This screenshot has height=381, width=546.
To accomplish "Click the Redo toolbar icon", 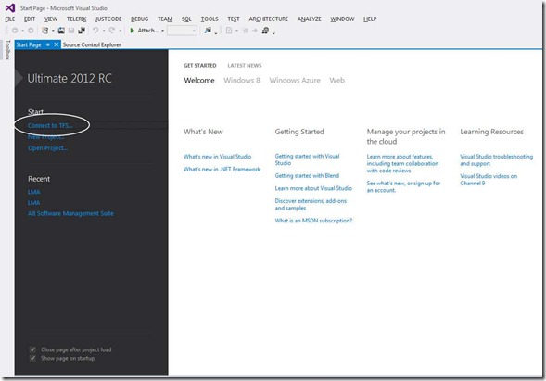I will [112, 31].
